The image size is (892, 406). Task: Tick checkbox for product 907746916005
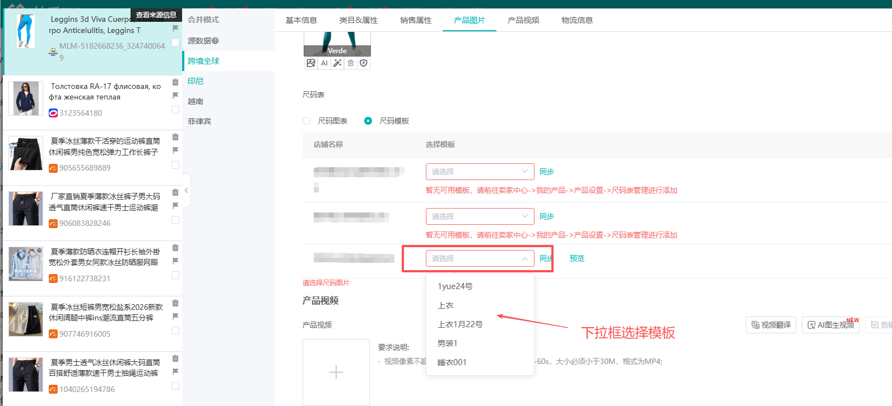click(175, 331)
